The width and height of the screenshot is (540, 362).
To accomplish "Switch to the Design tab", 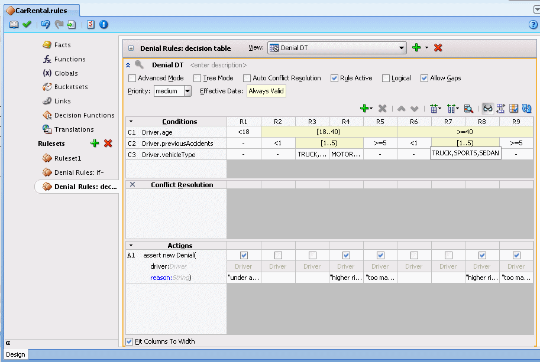I will [15, 354].
